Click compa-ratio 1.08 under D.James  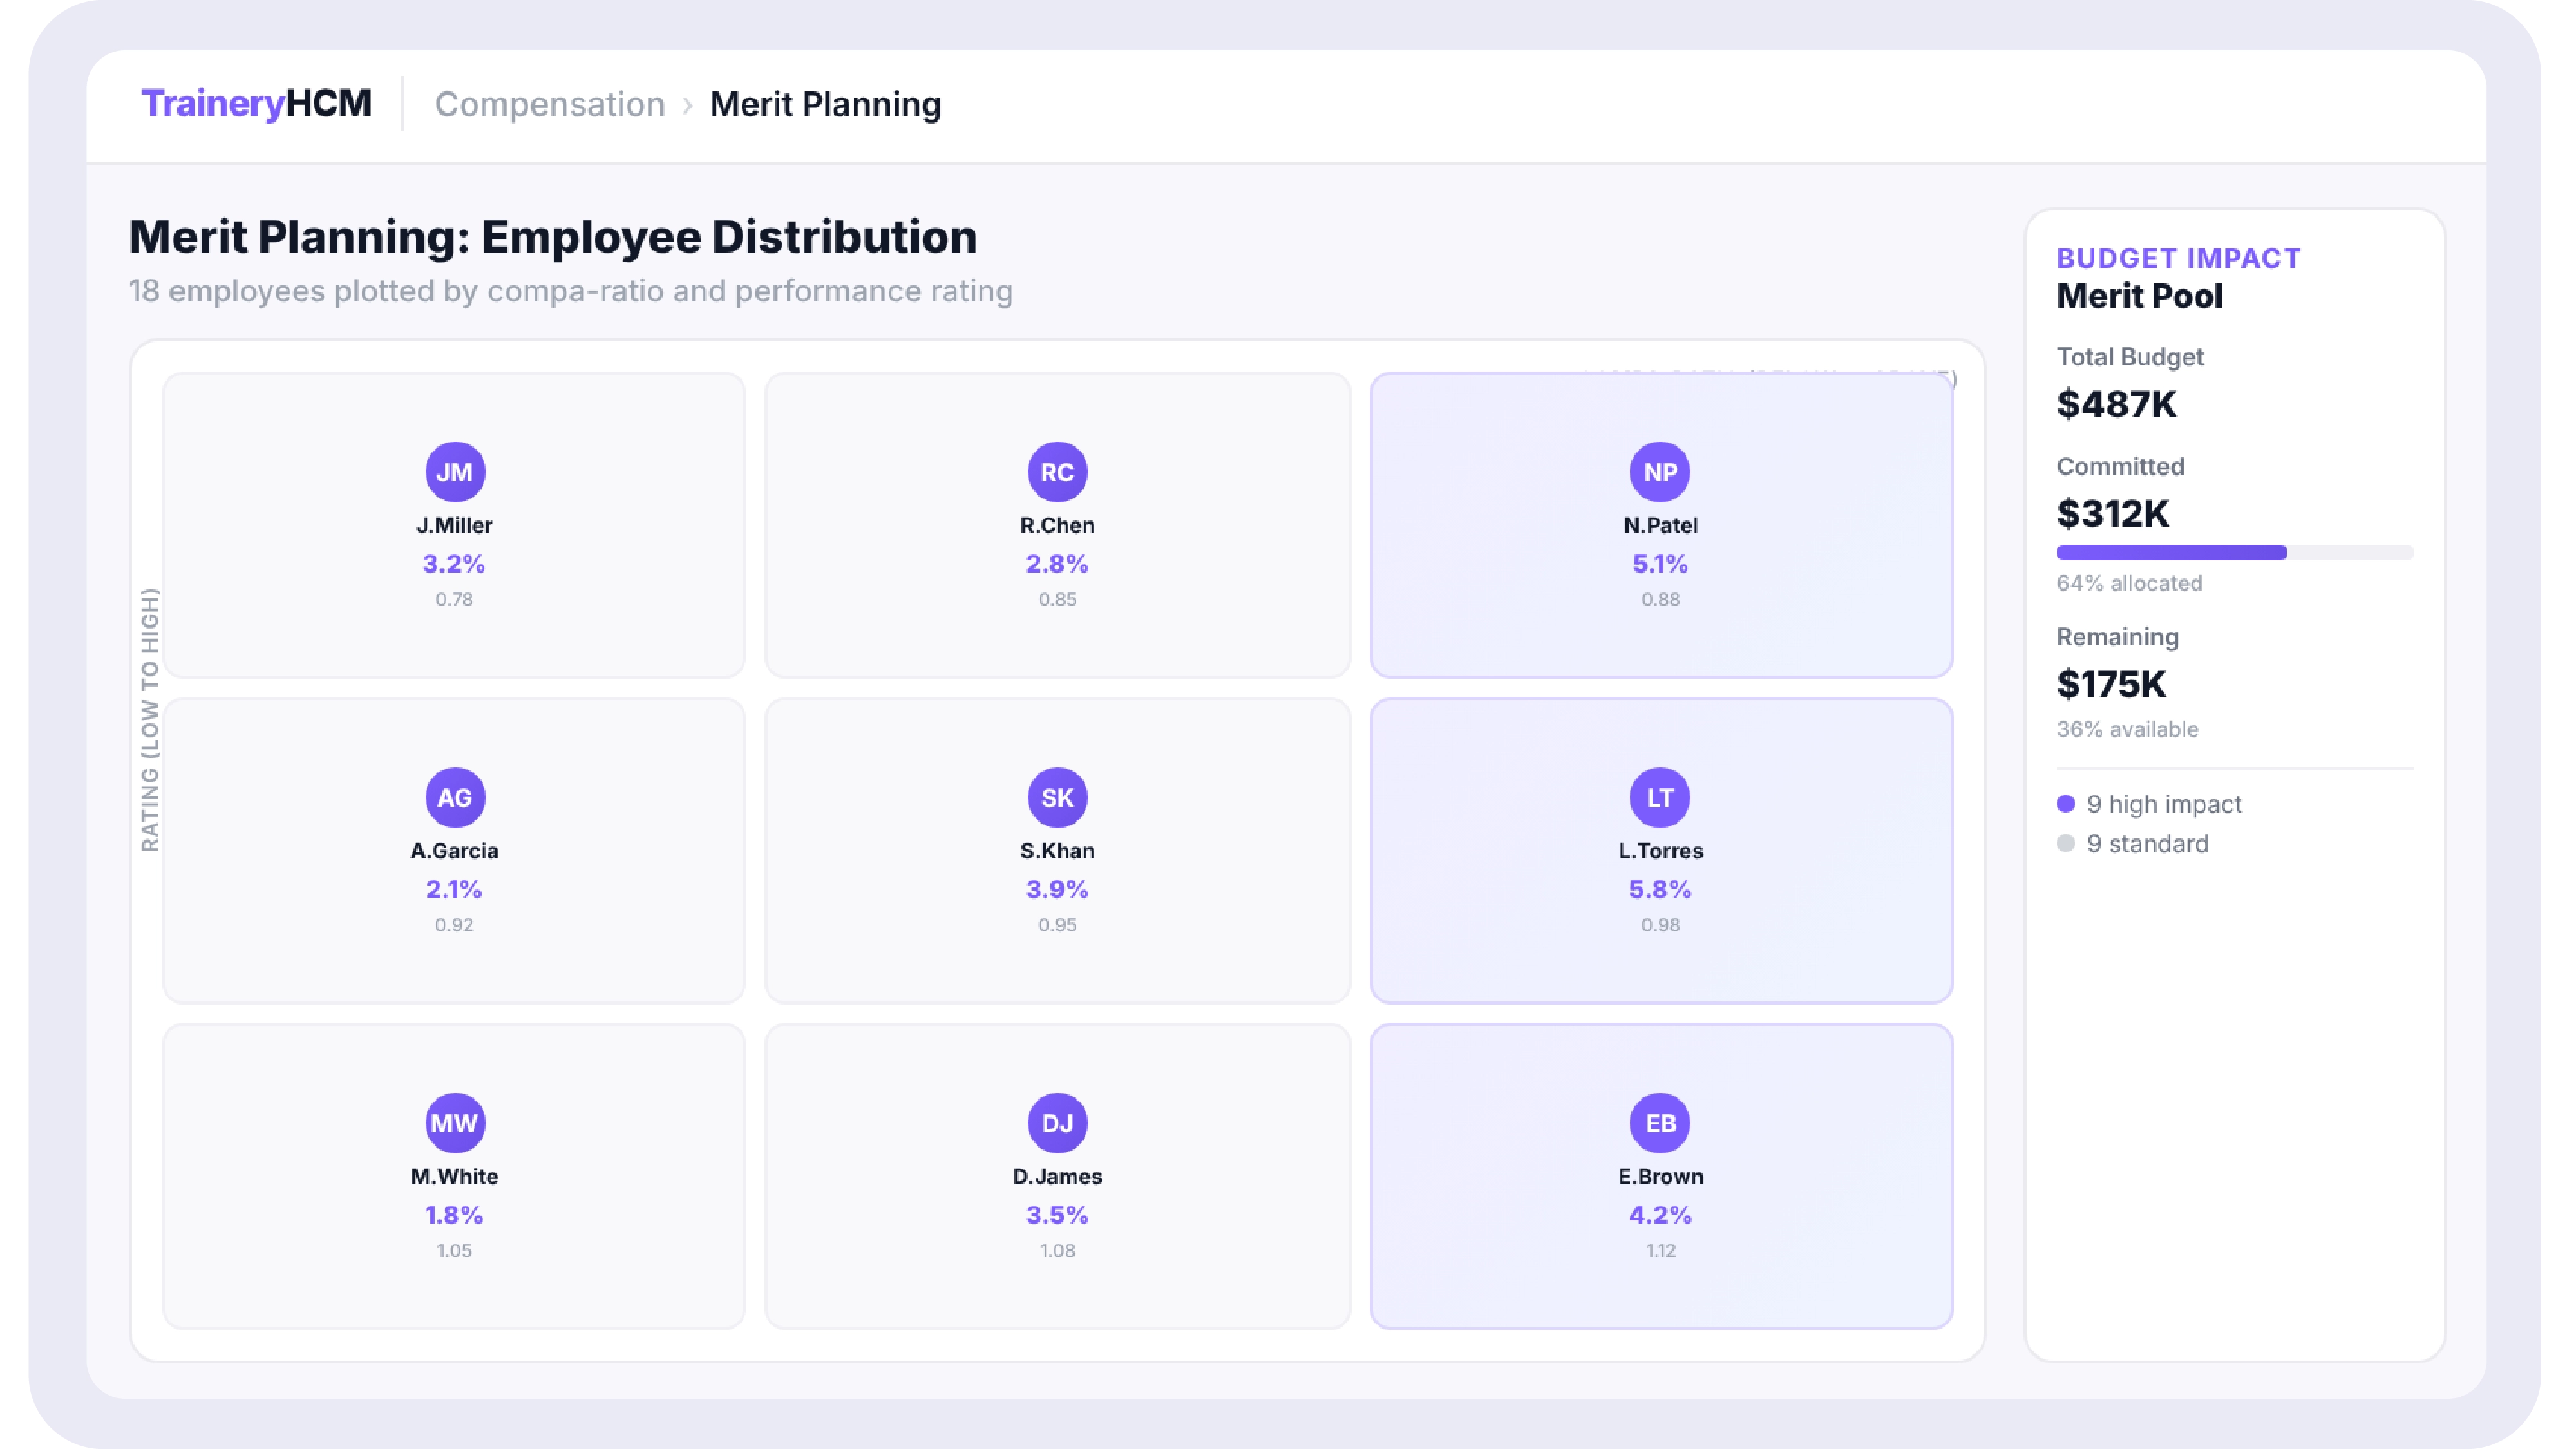(1057, 1250)
